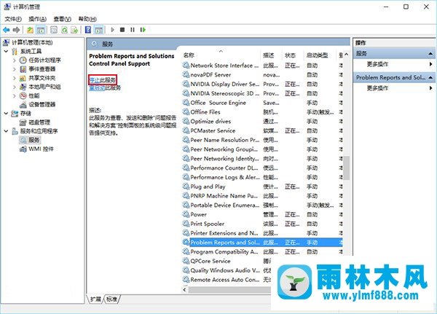Collapse the 服务 section in actions pane
437x314 pixels.
click(x=430, y=53)
